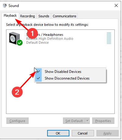Click the speaker device icon
The image size is (122, 140).
pos(14,38)
